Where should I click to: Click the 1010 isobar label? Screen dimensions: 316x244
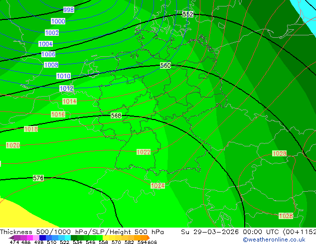pyautogui.click(x=64, y=76)
